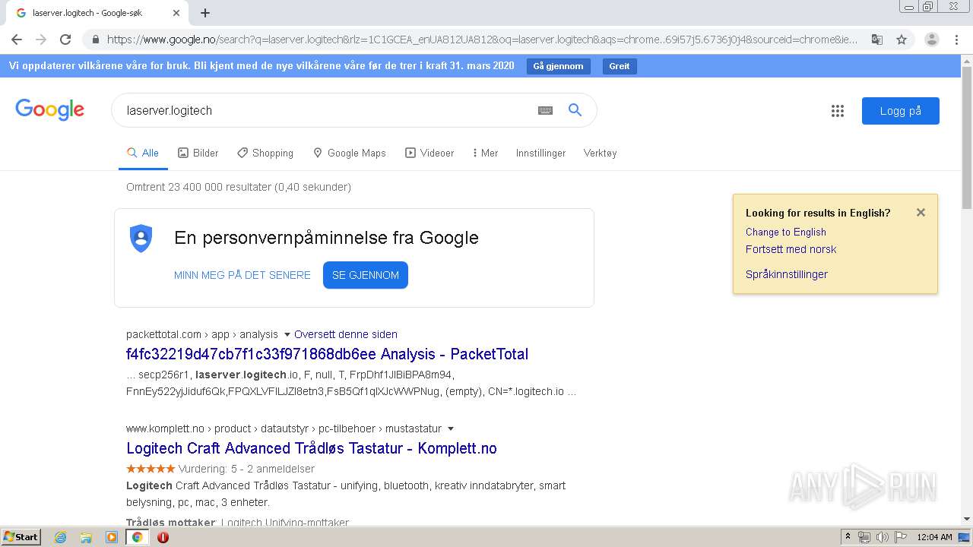Click the Google logo
Viewport: 973px width, 547px height.
click(x=50, y=110)
